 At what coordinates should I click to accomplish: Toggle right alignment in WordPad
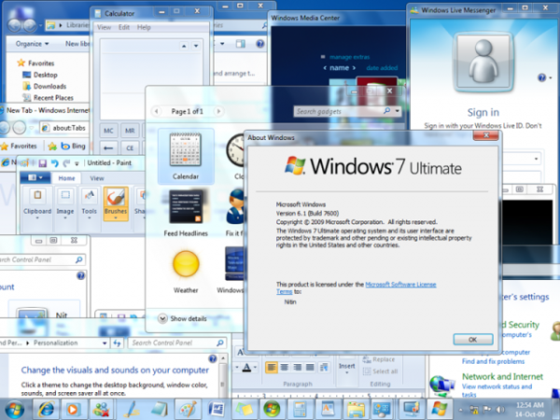pyautogui.click(x=297, y=367)
